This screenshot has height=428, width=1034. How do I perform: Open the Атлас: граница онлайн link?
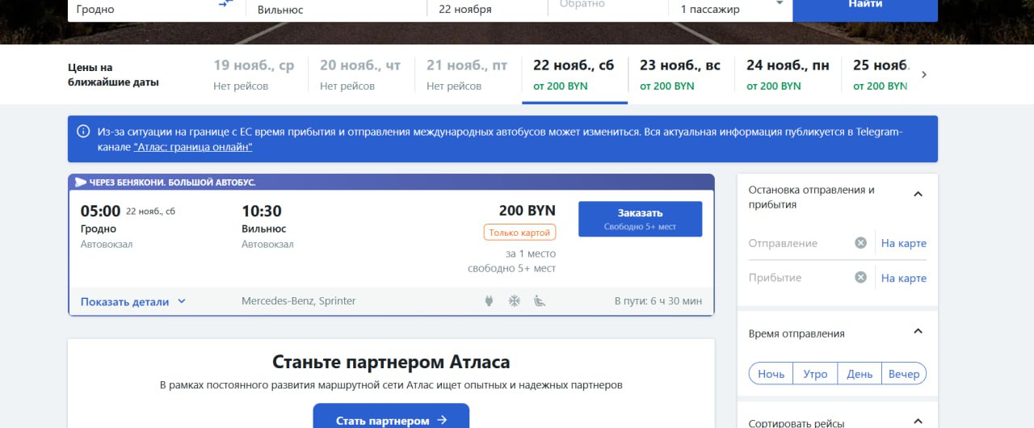pos(193,147)
